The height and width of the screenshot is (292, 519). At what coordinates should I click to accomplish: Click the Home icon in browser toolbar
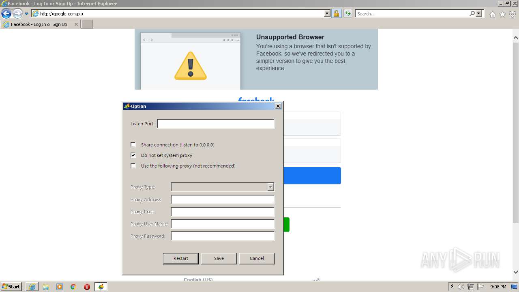point(493,14)
